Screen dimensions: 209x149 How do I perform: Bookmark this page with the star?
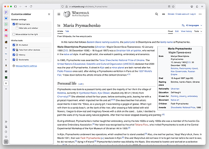[x=173, y=6]
